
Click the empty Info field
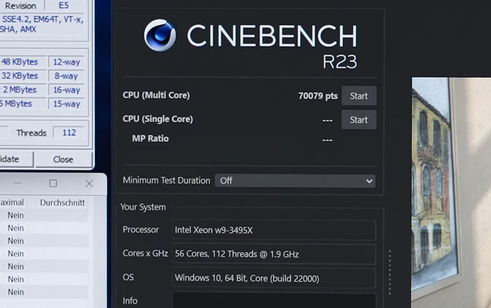[274, 301]
